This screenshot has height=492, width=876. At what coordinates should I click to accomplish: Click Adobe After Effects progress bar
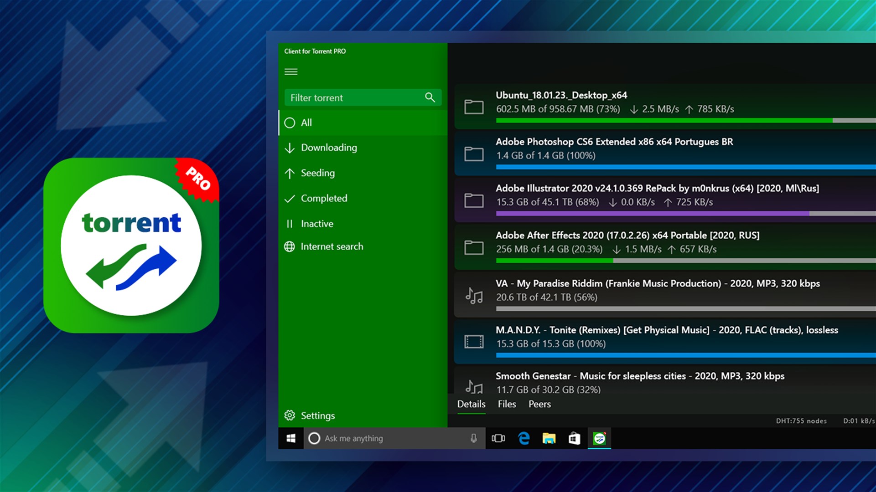pos(684,261)
